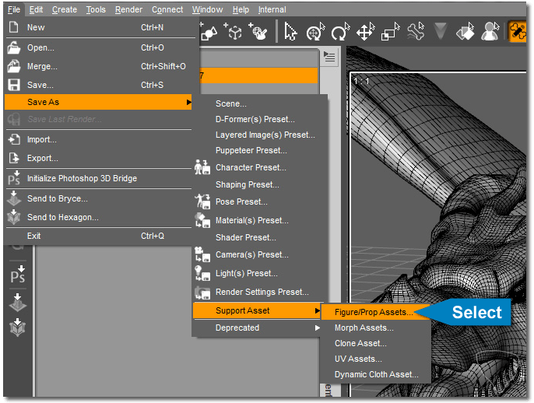Select the Rotate tool in toolbar

[341, 32]
